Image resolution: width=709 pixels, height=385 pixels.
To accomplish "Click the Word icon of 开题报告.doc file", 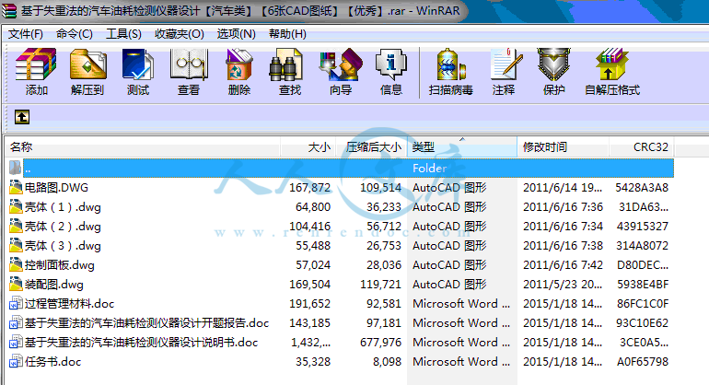I will click(x=16, y=322).
